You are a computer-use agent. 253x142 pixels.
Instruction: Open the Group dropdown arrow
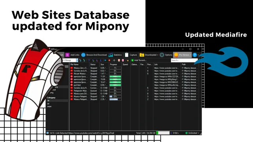(x=77, y=60)
